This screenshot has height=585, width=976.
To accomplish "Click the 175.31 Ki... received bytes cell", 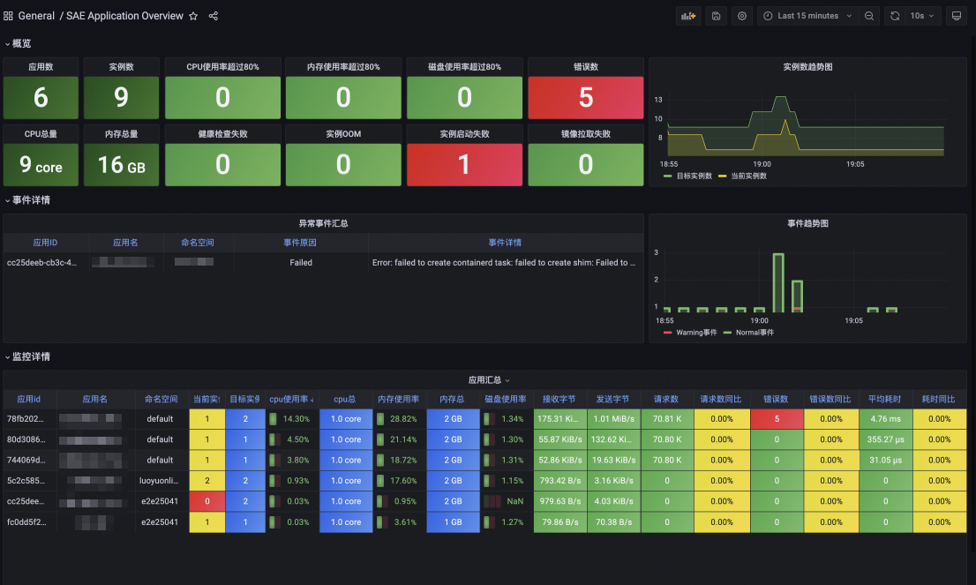I will pos(559,419).
